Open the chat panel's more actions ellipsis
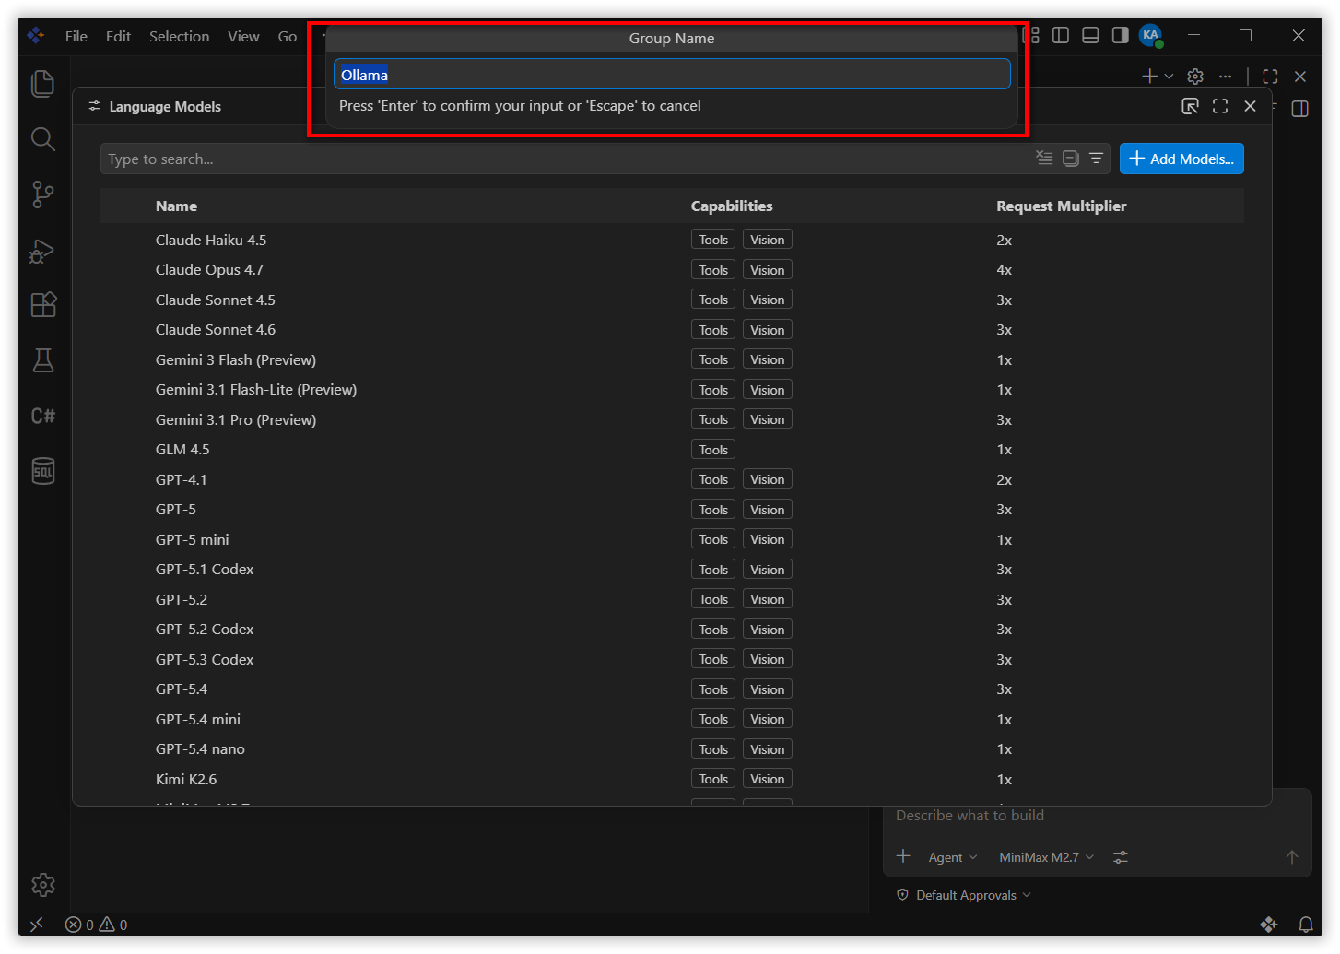Image resolution: width=1340 pixels, height=954 pixels. coord(1225,77)
